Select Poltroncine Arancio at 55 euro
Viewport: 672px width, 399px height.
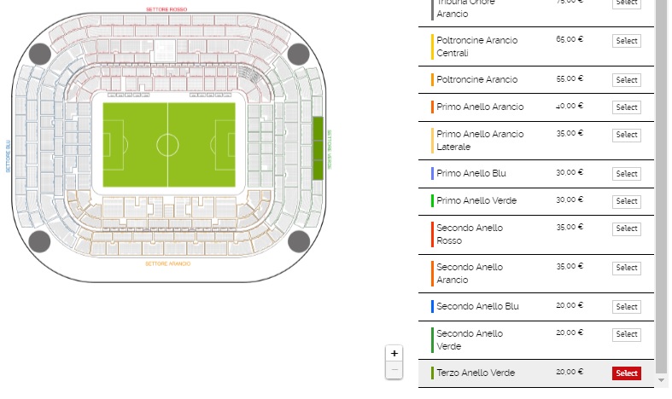(x=626, y=79)
